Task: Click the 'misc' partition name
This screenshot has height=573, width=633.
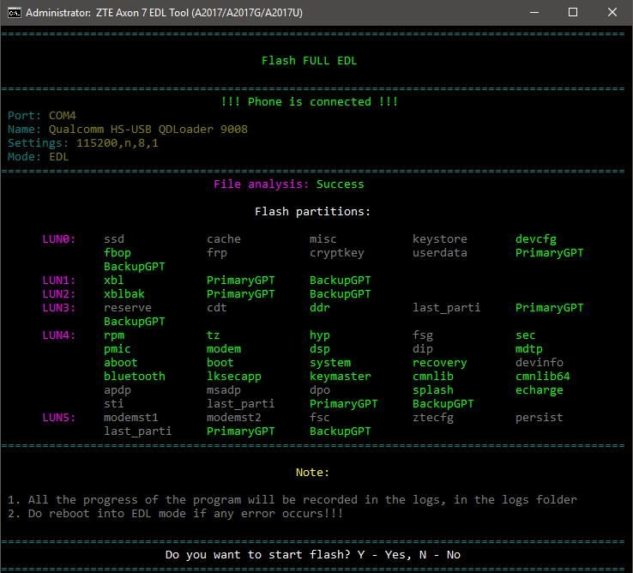Action: 323,239
